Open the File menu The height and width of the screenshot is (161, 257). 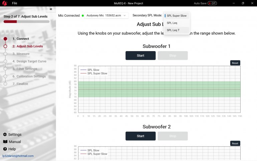coord(15,3)
